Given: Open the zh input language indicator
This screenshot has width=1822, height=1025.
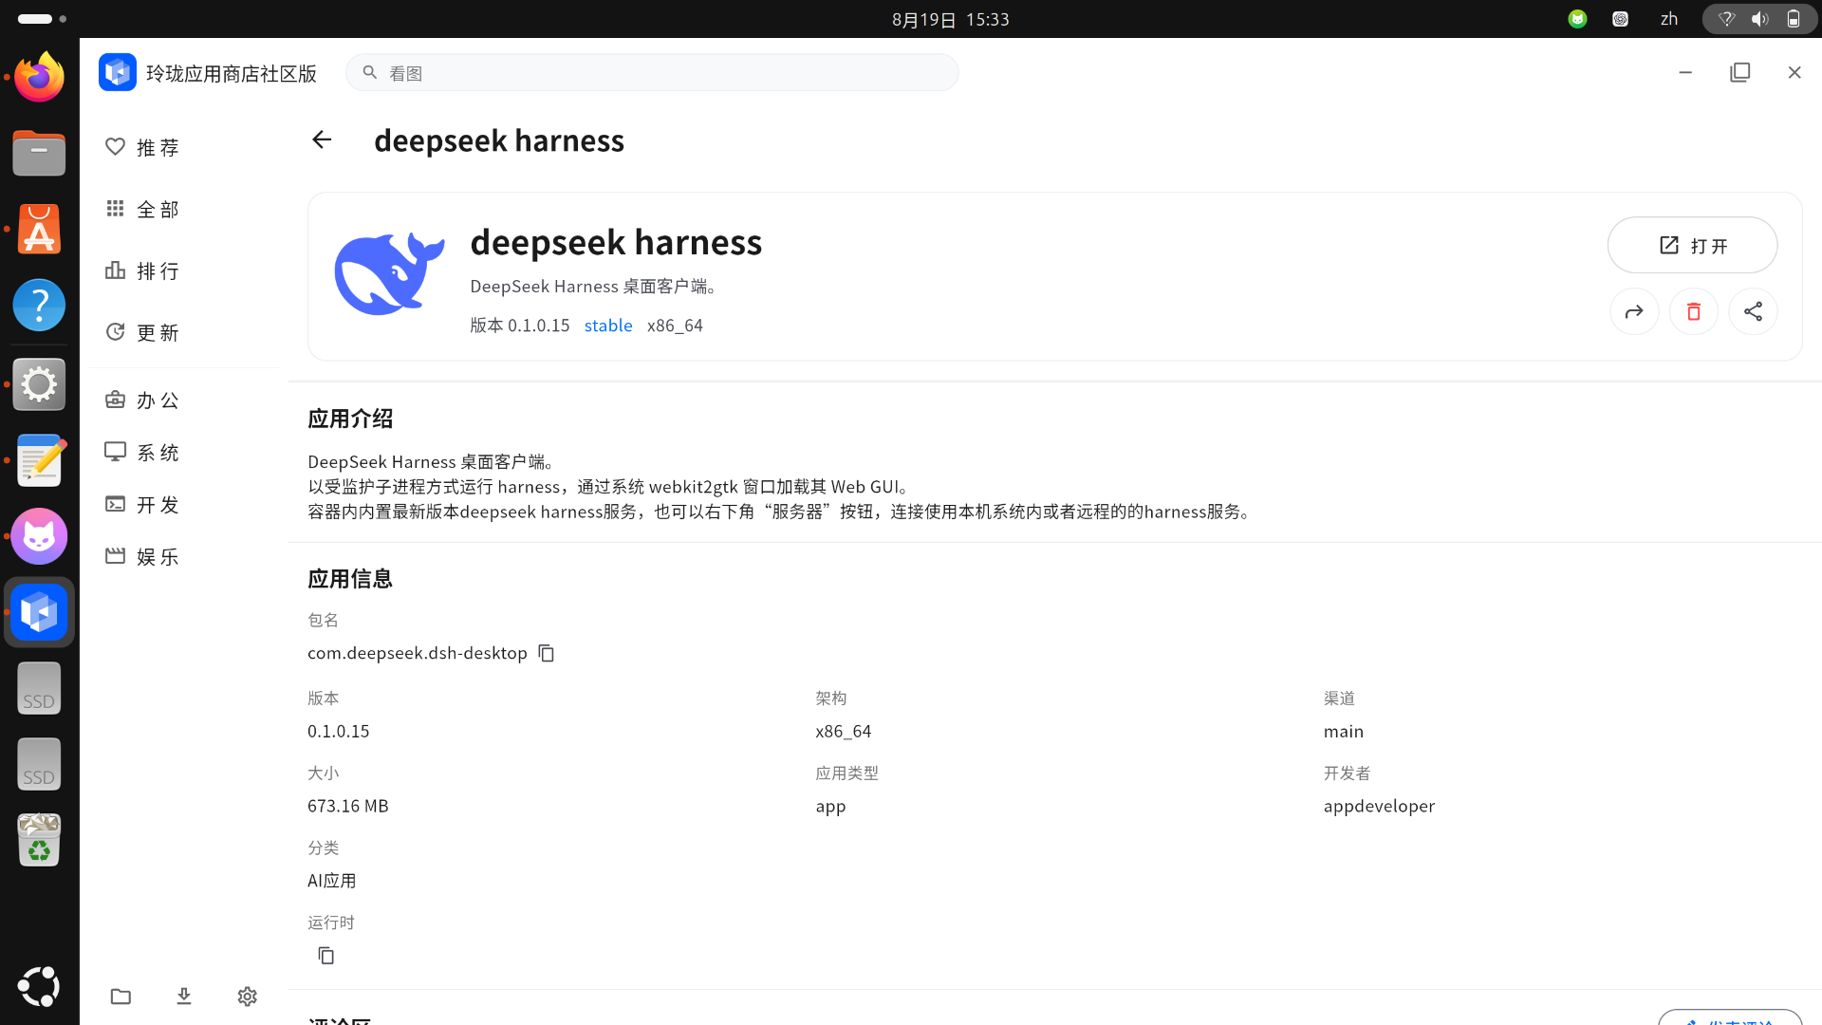Looking at the screenshot, I should coord(1669,19).
